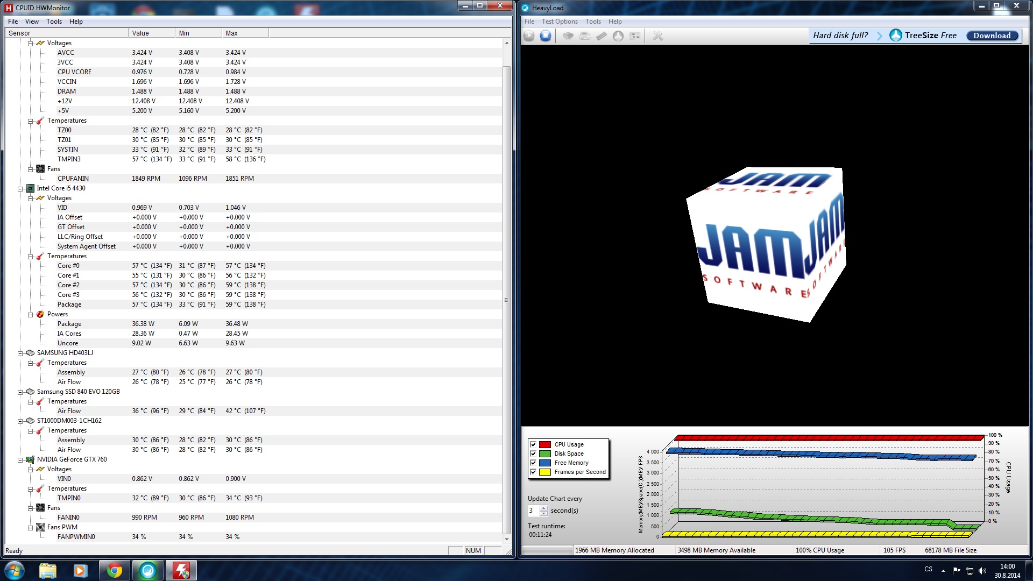
Task: Toggle the allocate memory RAM icon
Action: tap(602, 36)
